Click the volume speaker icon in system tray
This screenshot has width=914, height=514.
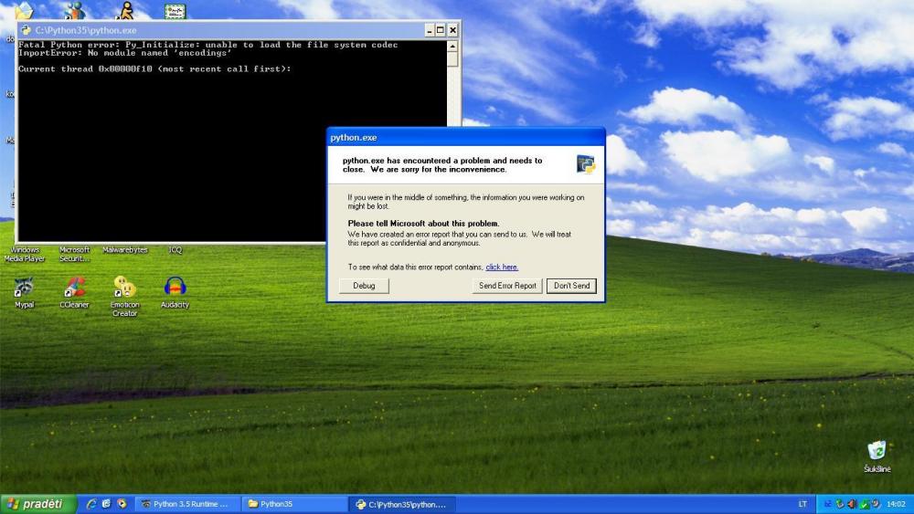[852, 504]
